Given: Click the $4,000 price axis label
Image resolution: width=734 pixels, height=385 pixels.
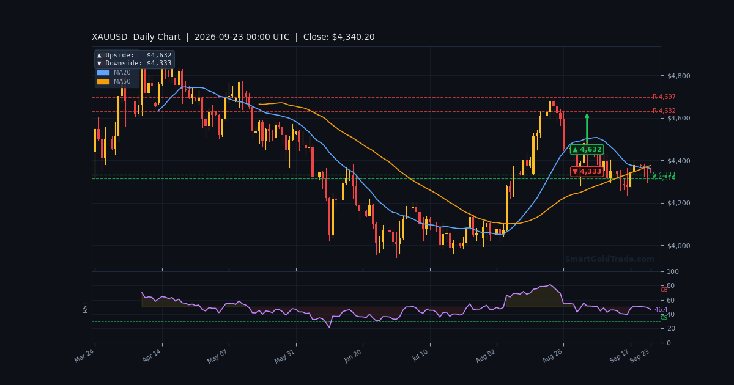Looking at the screenshot, I should 678,246.
